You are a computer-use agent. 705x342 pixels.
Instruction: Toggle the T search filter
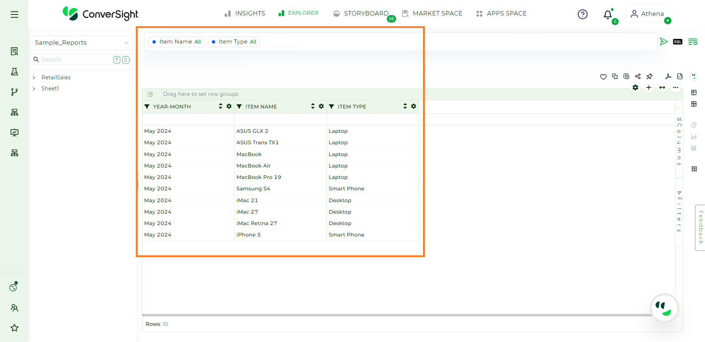pos(117,60)
